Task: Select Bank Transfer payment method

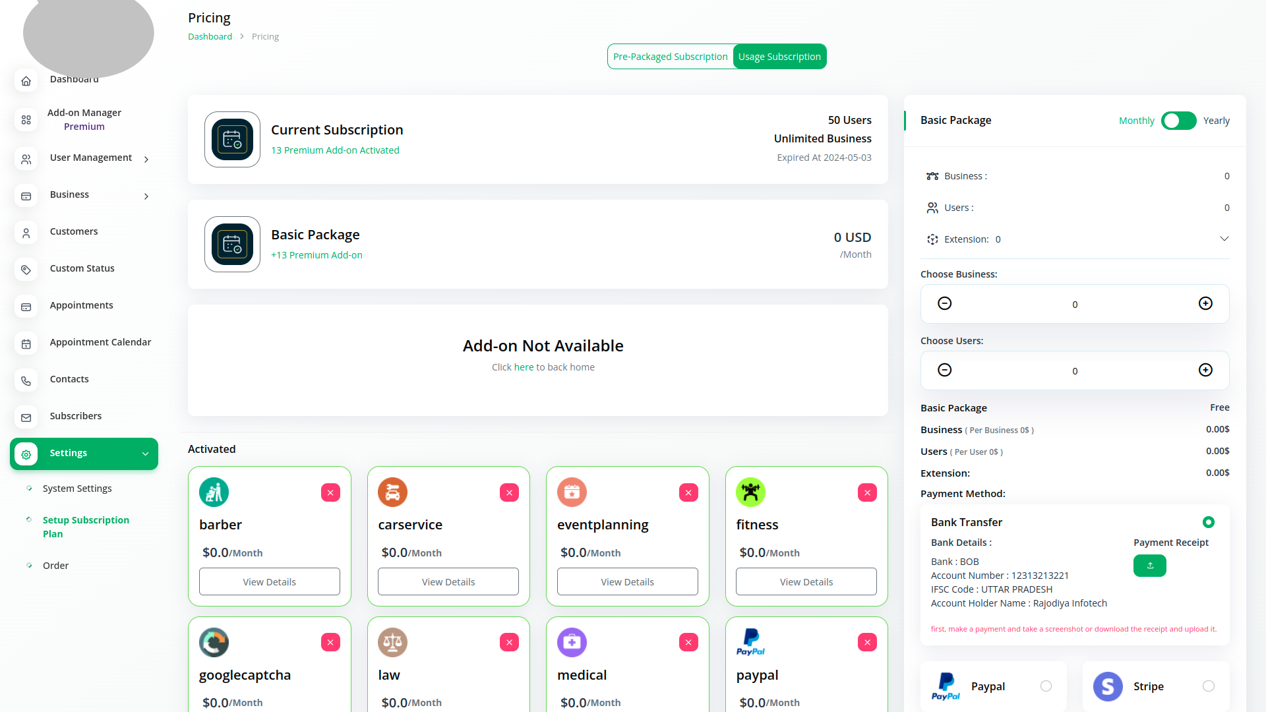Action: click(1209, 522)
